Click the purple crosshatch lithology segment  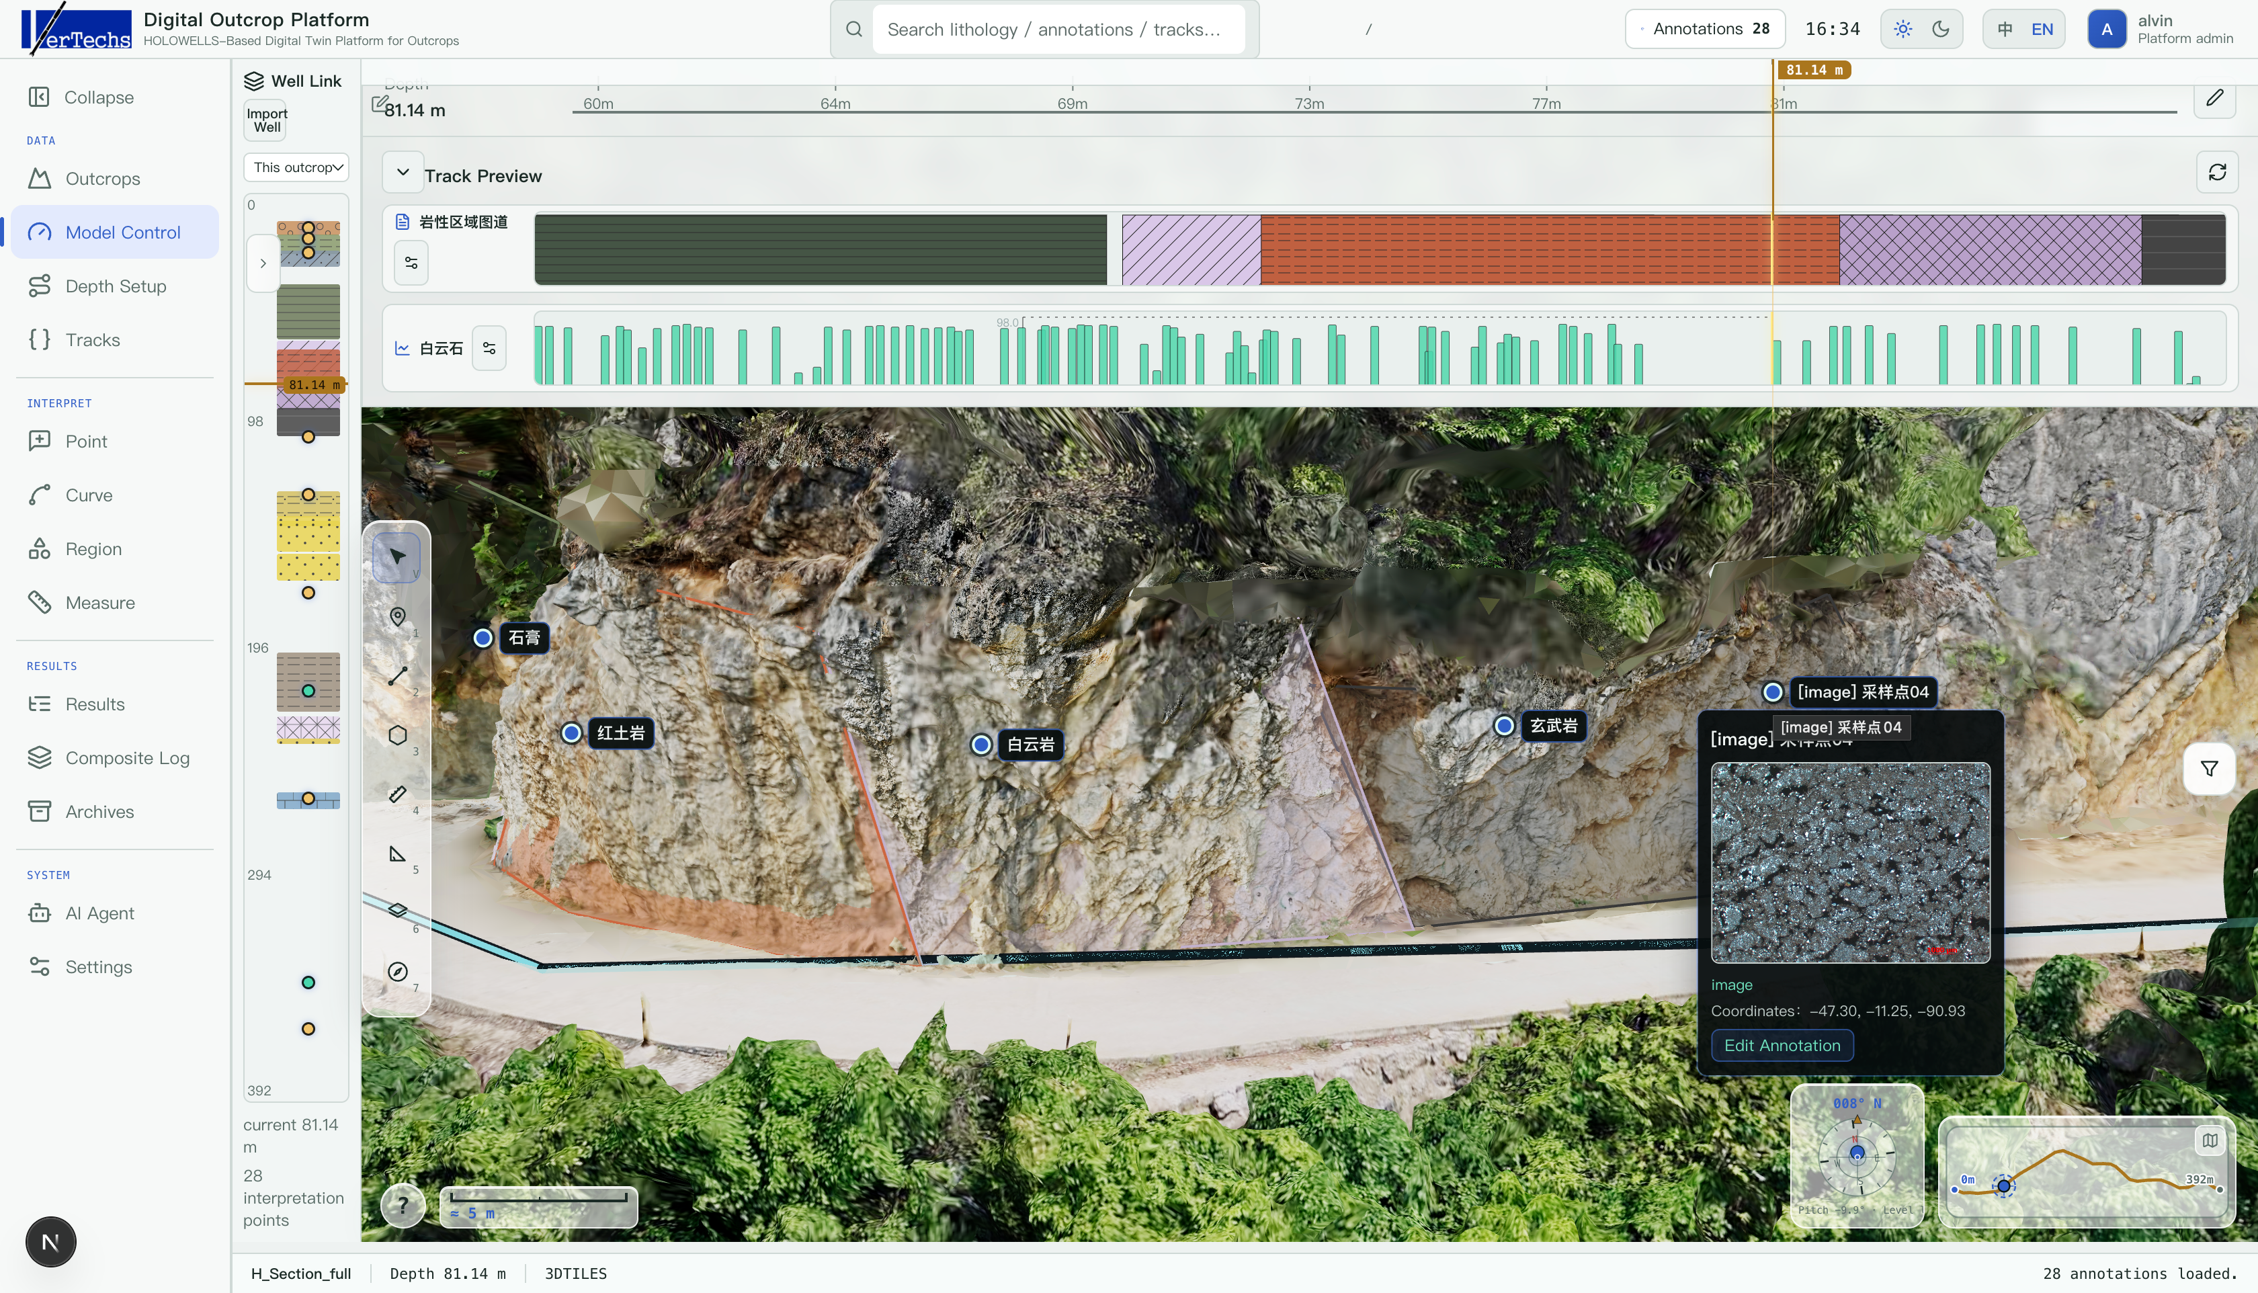1990,249
